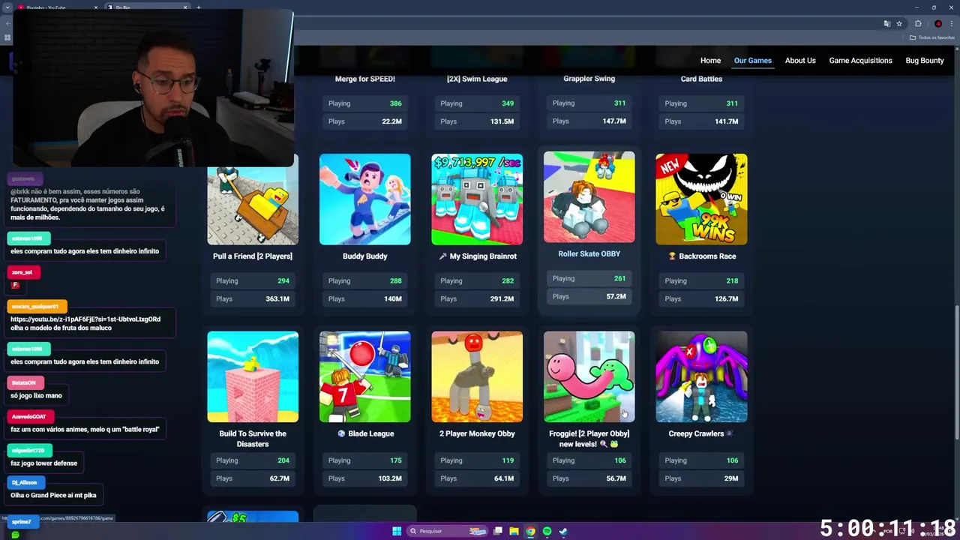This screenshot has height=540, width=960.
Task: Click the [2X] Swim League title
Action: 477,79
